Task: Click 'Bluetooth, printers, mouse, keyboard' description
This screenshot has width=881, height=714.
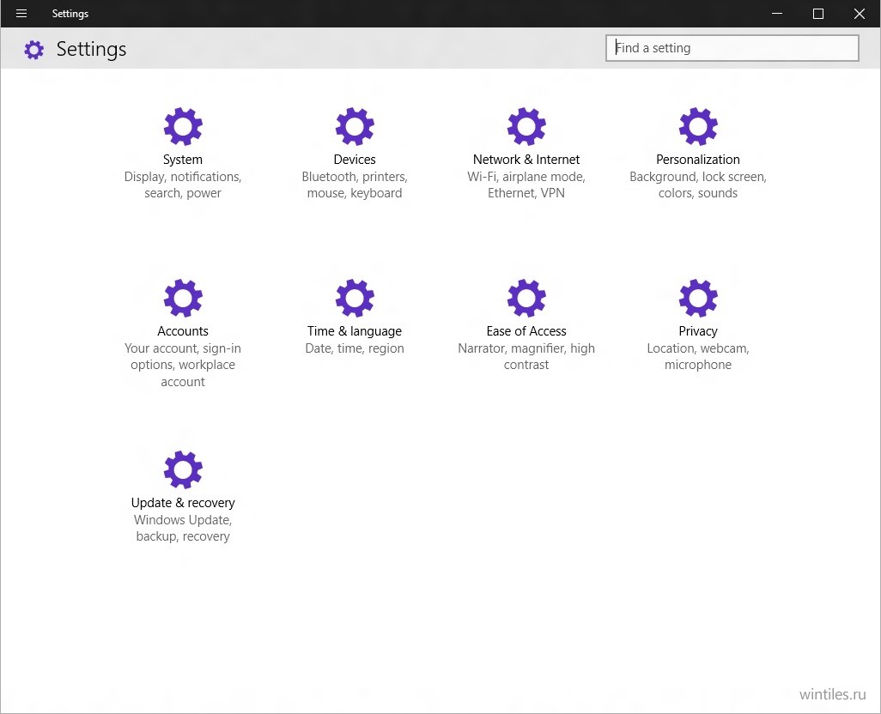Action: (x=355, y=185)
